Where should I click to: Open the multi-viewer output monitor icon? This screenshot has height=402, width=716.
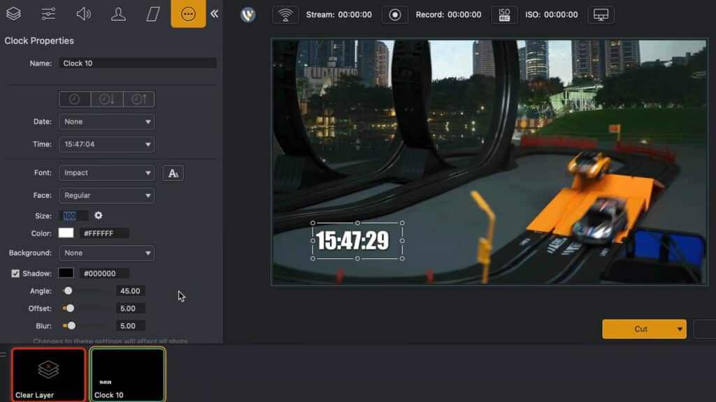pyautogui.click(x=601, y=15)
